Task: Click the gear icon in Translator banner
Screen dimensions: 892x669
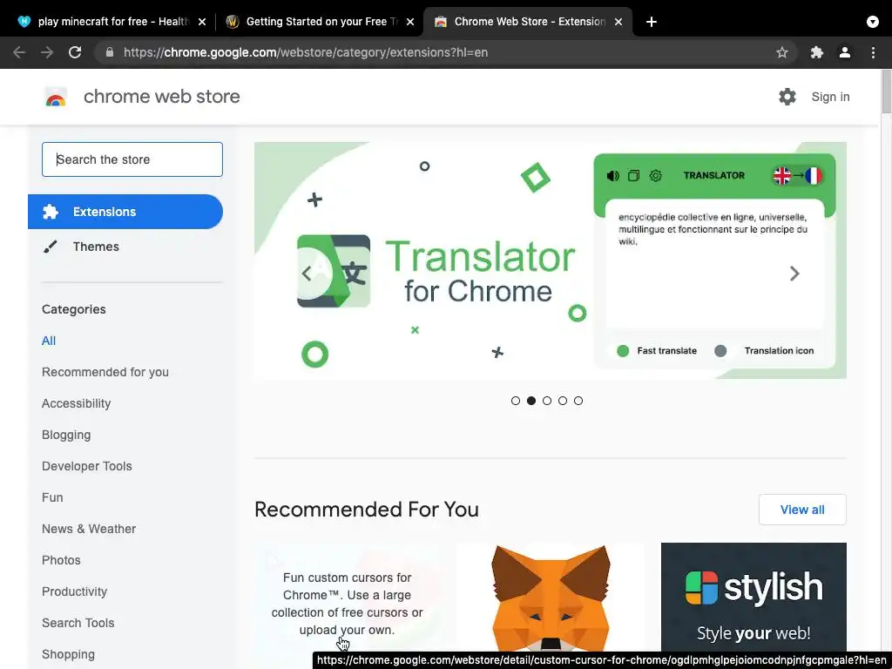Action: click(x=655, y=176)
